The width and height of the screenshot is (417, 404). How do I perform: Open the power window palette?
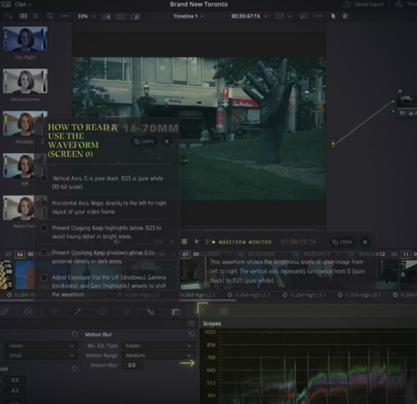(102, 311)
